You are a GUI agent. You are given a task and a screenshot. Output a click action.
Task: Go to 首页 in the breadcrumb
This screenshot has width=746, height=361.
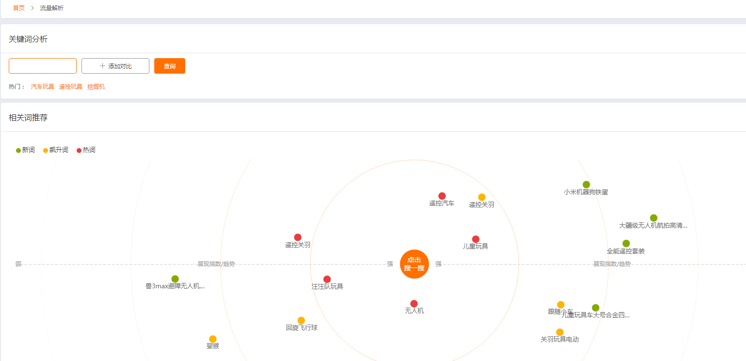[x=19, y=8]
